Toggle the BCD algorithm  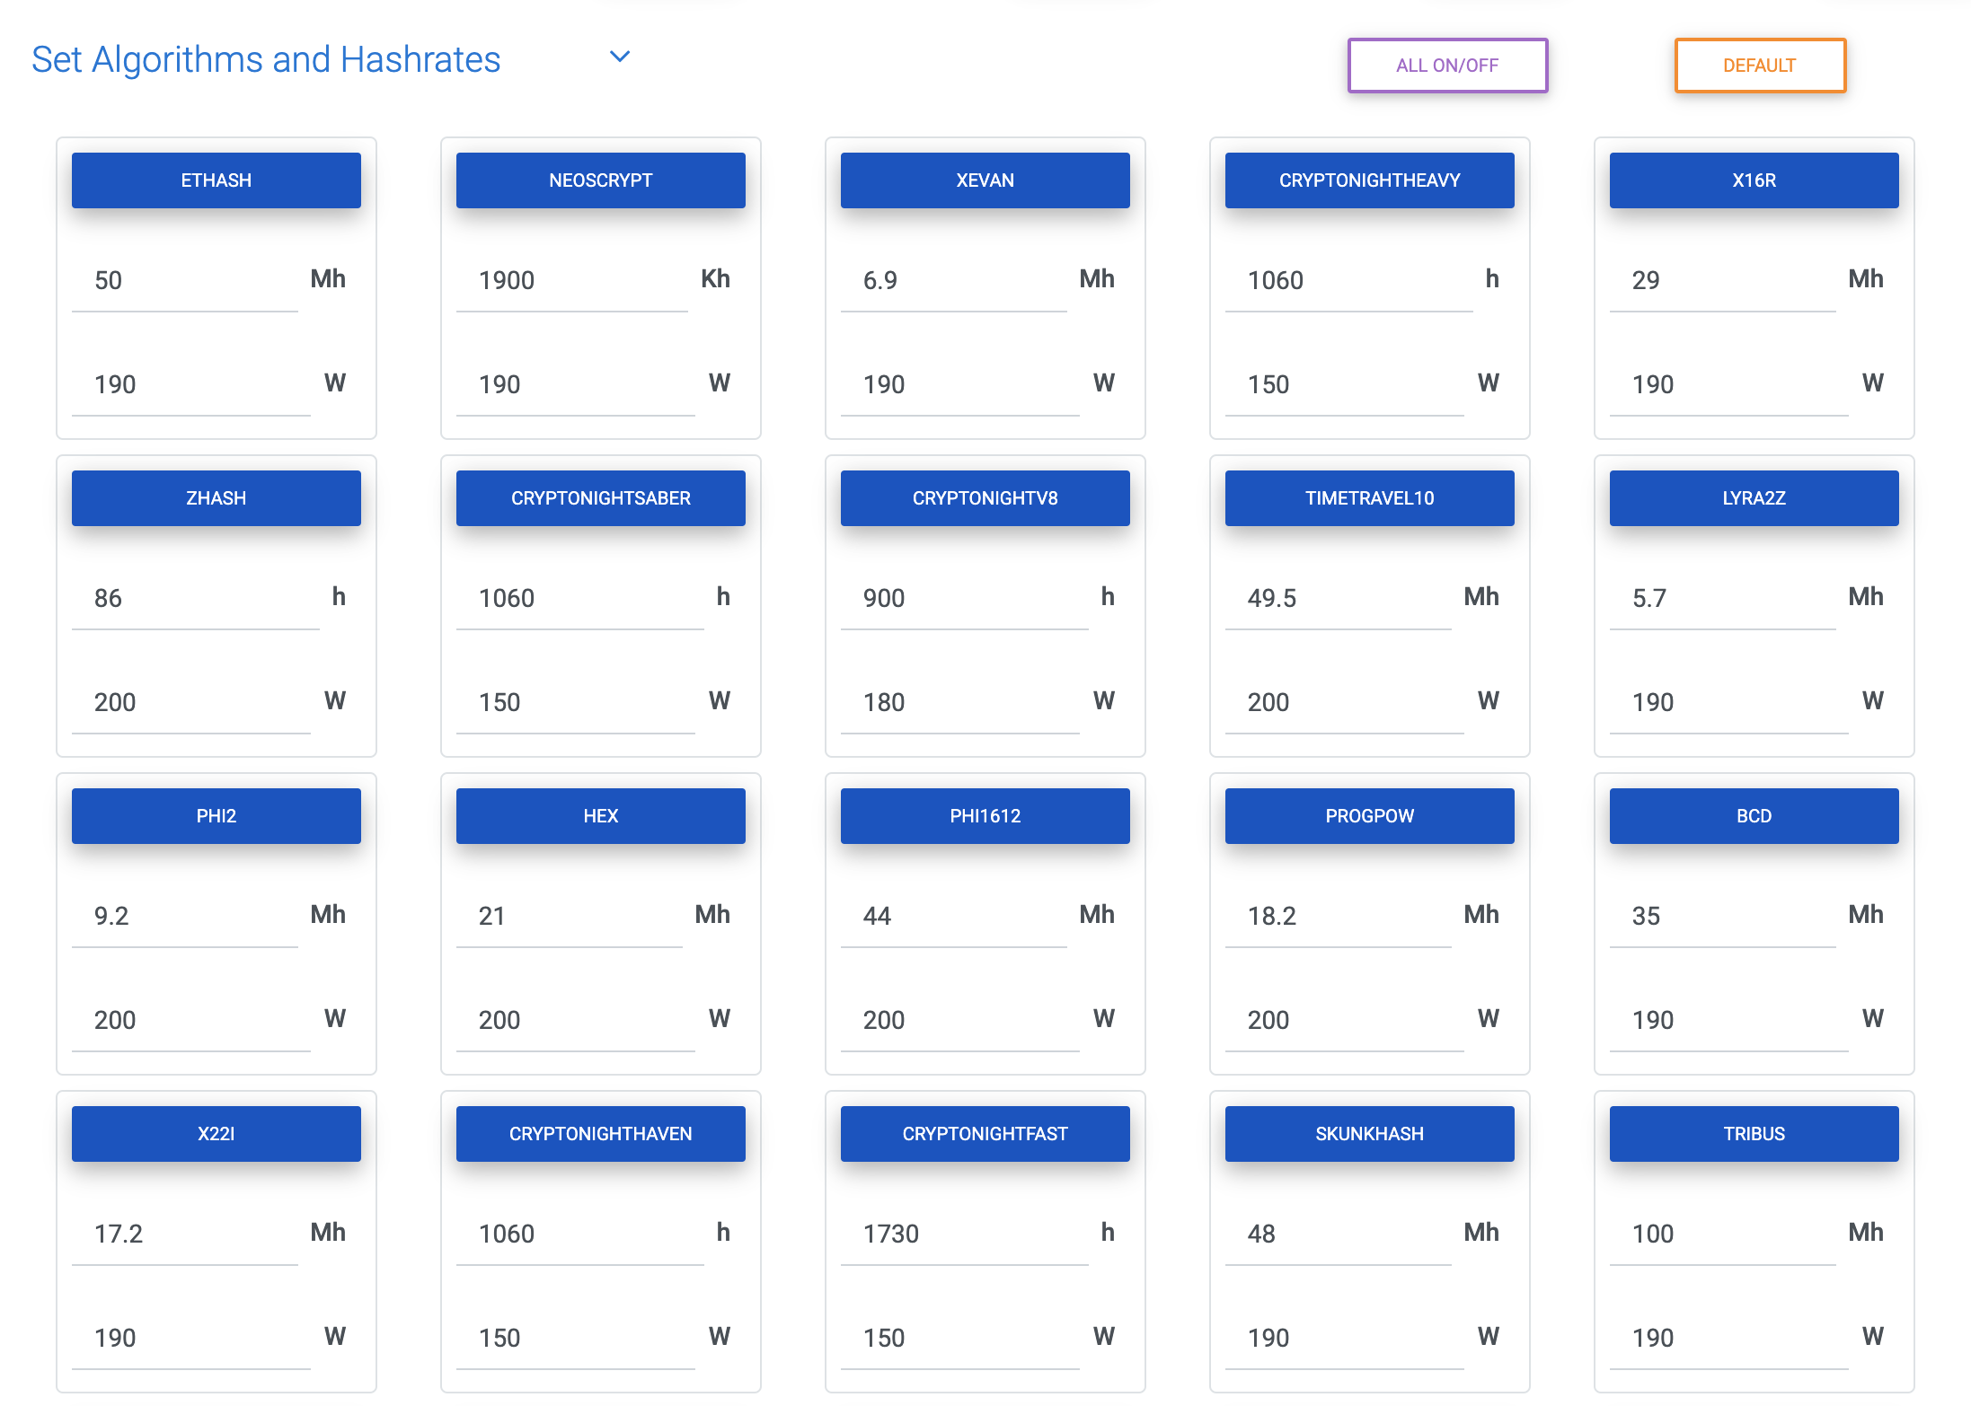(1754, 816)
